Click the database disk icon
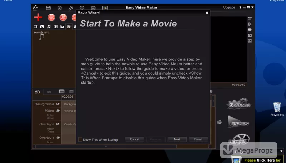 [x=93, y=8]
